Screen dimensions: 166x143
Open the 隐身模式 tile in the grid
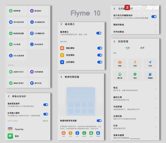point(38,11)
